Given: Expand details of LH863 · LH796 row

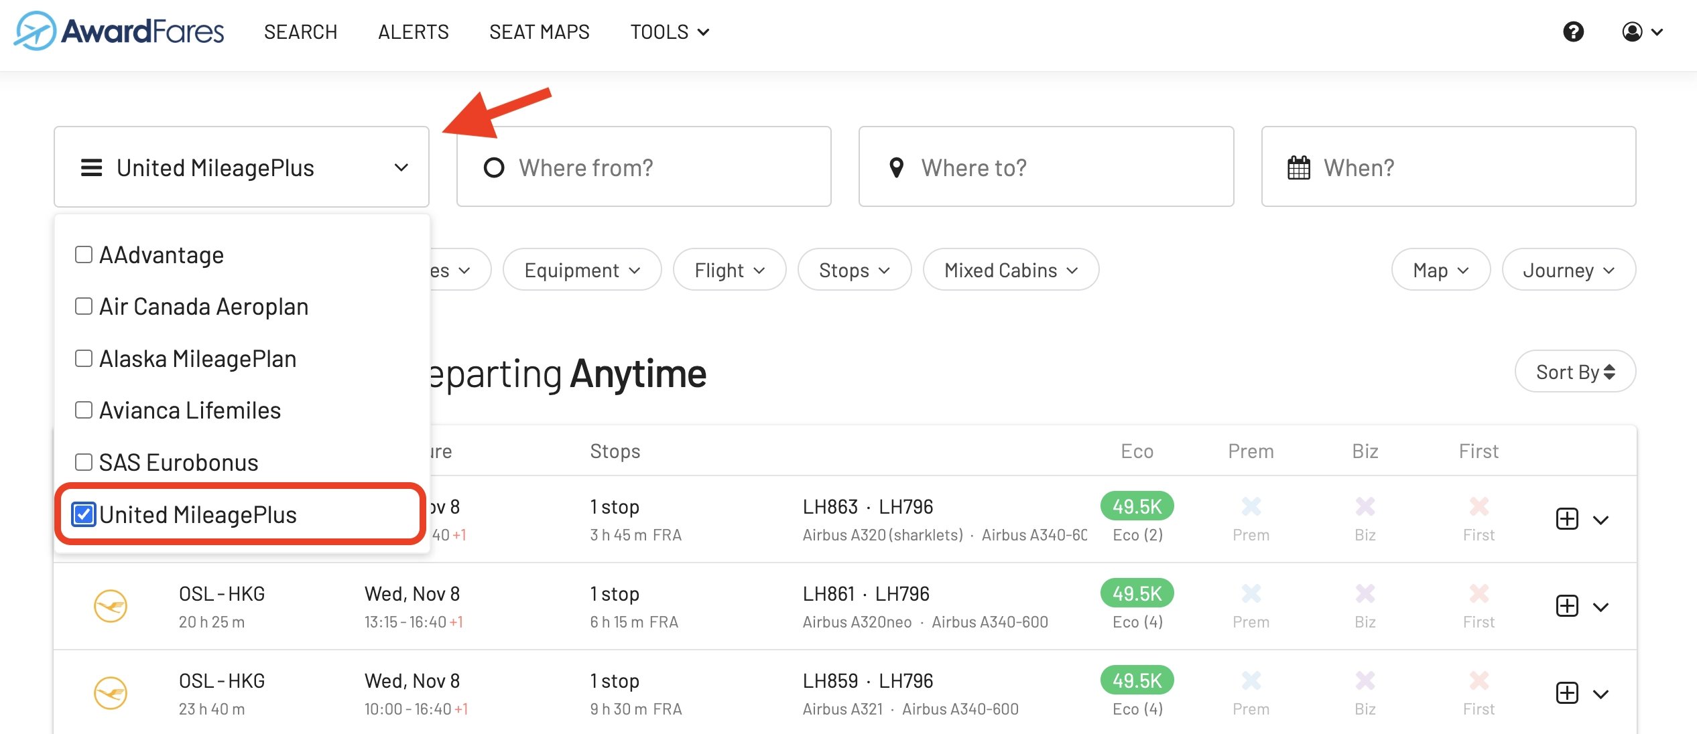Looking at the screenshot, I should point(1600,520).
